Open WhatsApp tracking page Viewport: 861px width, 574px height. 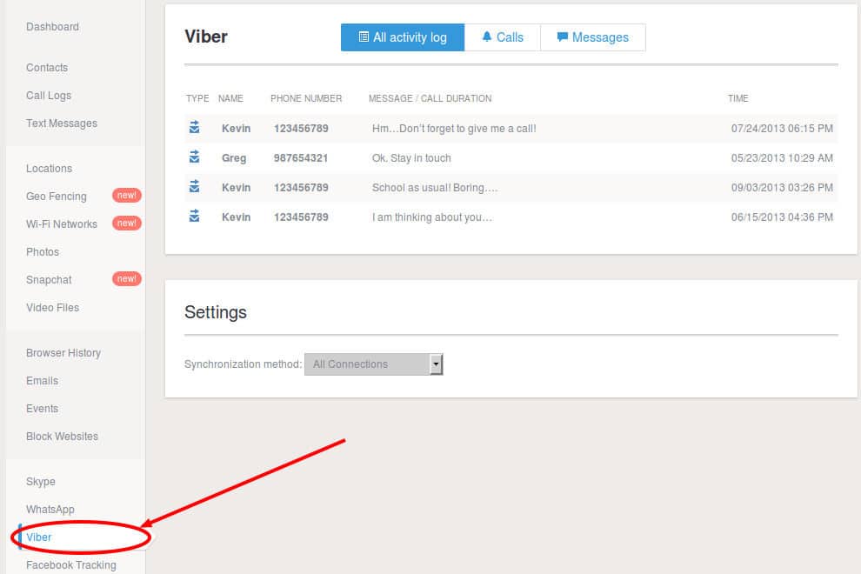(x=50, y=510)
